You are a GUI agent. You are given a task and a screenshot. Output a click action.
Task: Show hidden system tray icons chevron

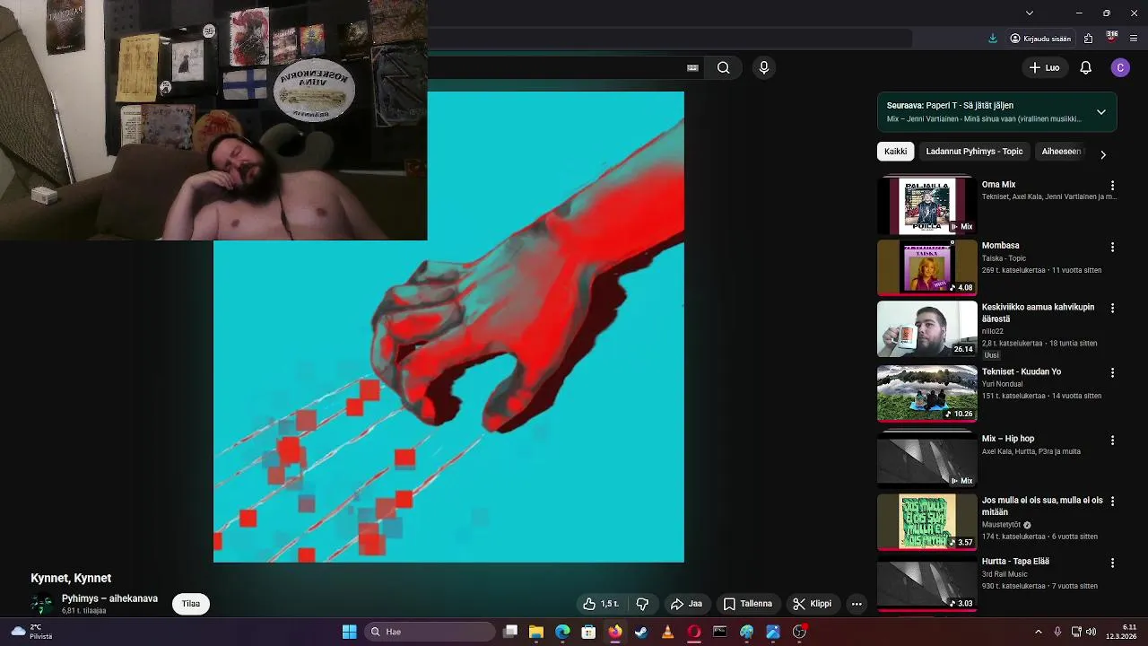(x=1039, y=632)
